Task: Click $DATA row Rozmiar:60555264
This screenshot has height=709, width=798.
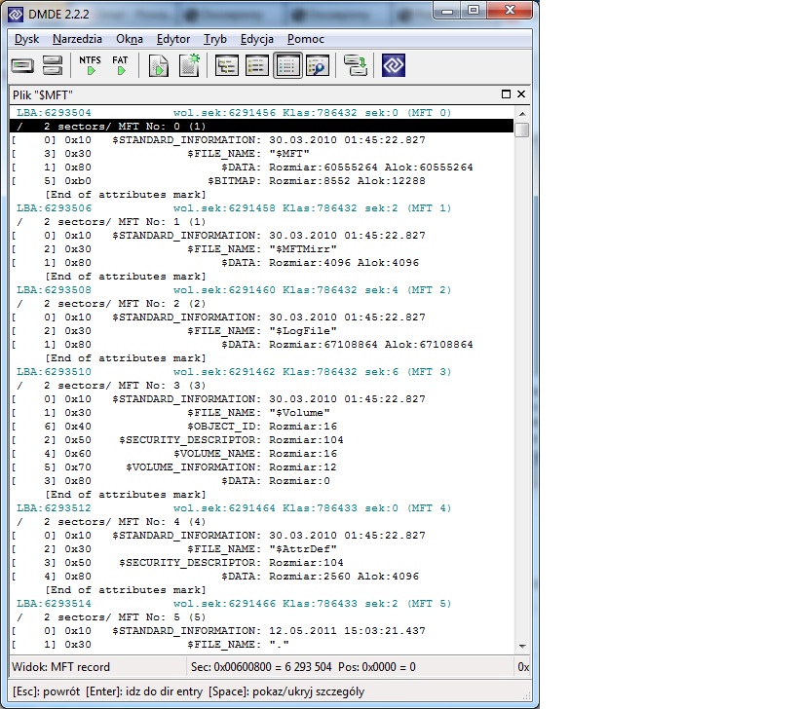Action: tap(261, 168)
